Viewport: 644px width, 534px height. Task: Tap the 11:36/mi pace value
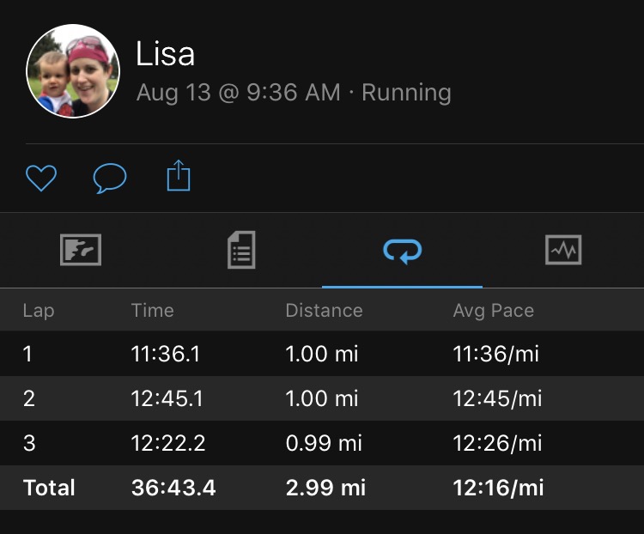pos(495,354)
